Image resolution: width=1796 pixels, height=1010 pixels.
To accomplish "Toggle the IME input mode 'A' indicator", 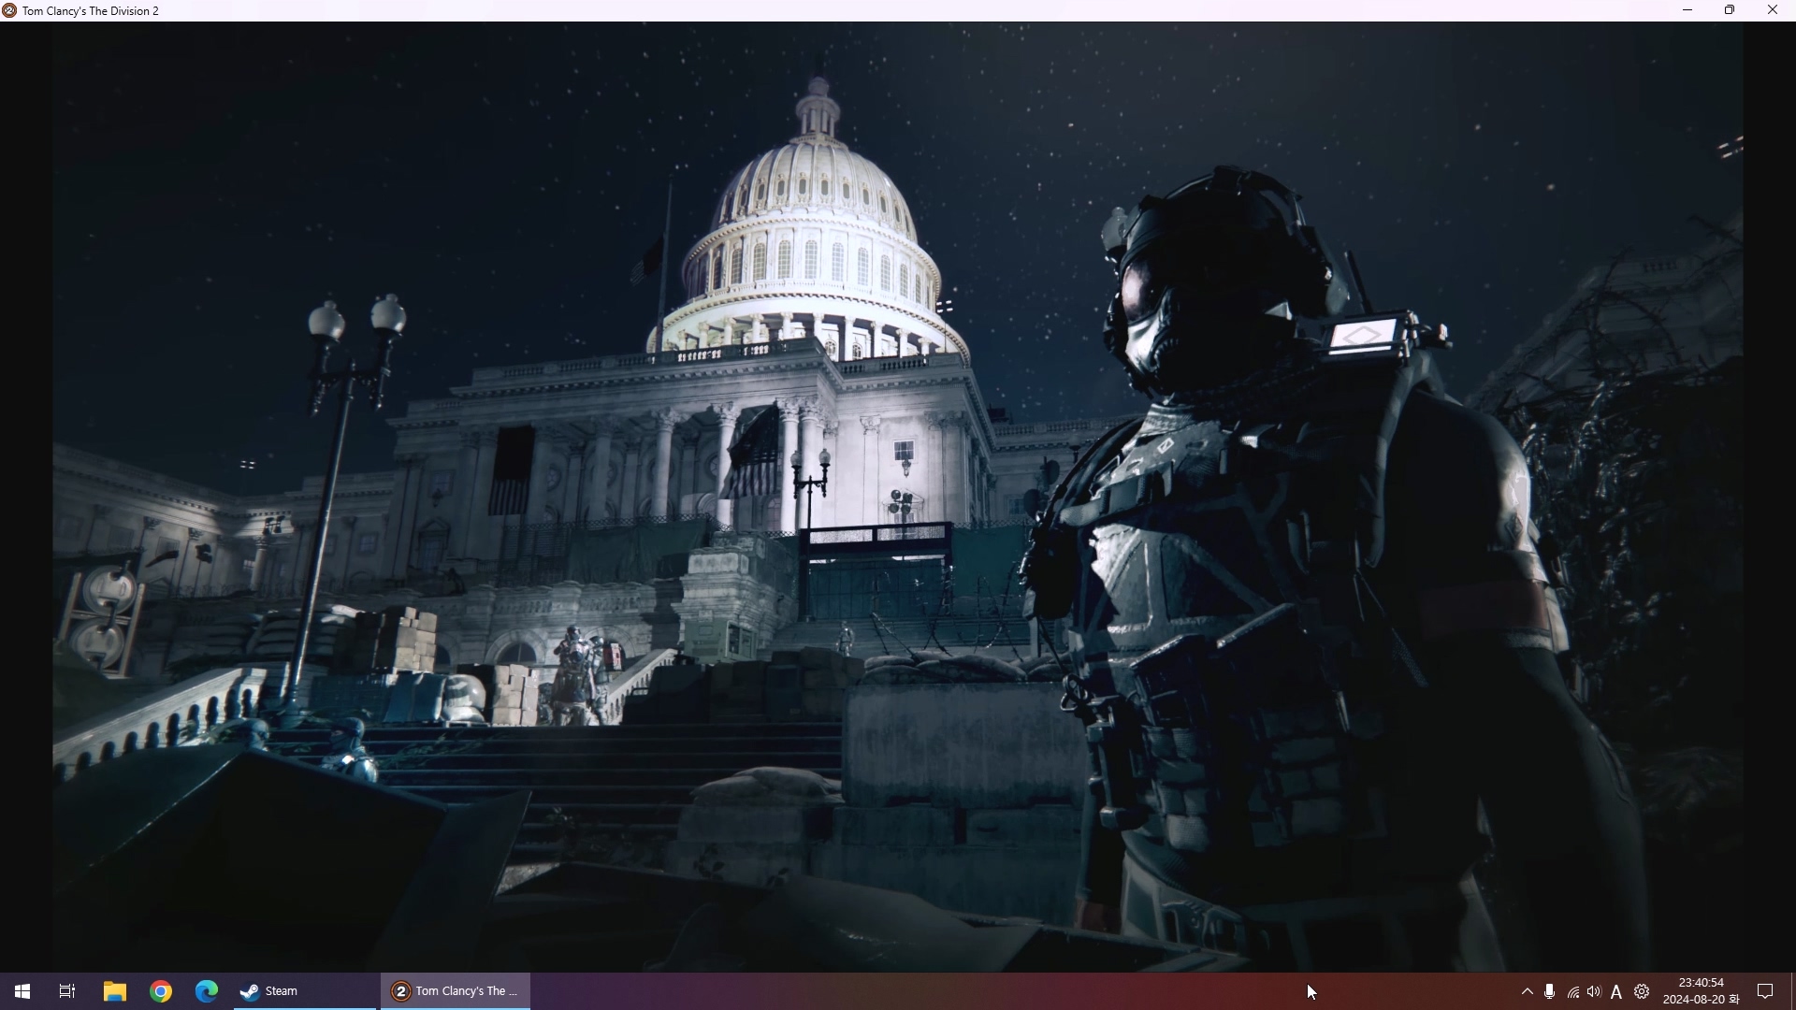I will 1616,992.
